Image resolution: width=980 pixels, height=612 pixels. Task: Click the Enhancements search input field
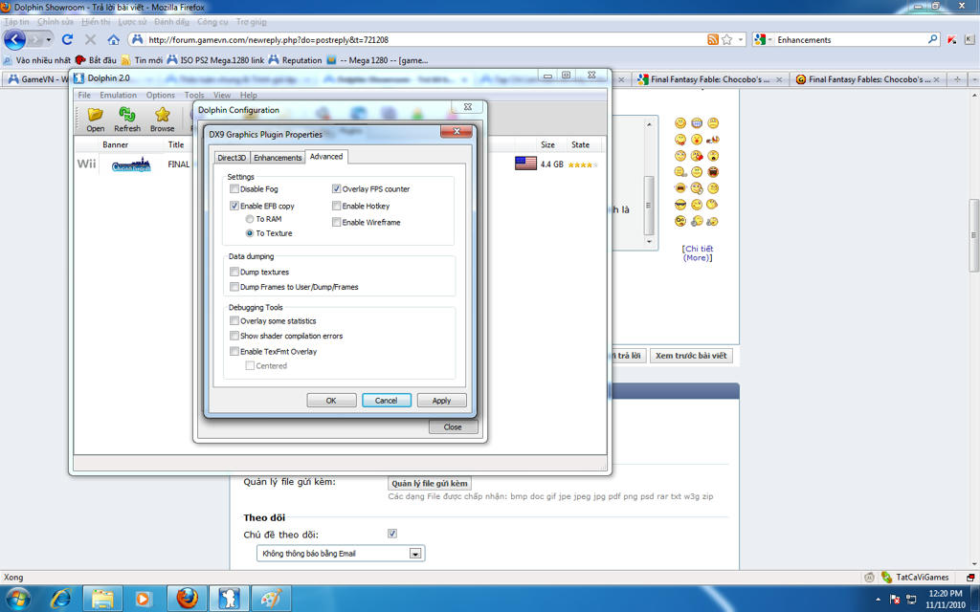click(850, 39)
